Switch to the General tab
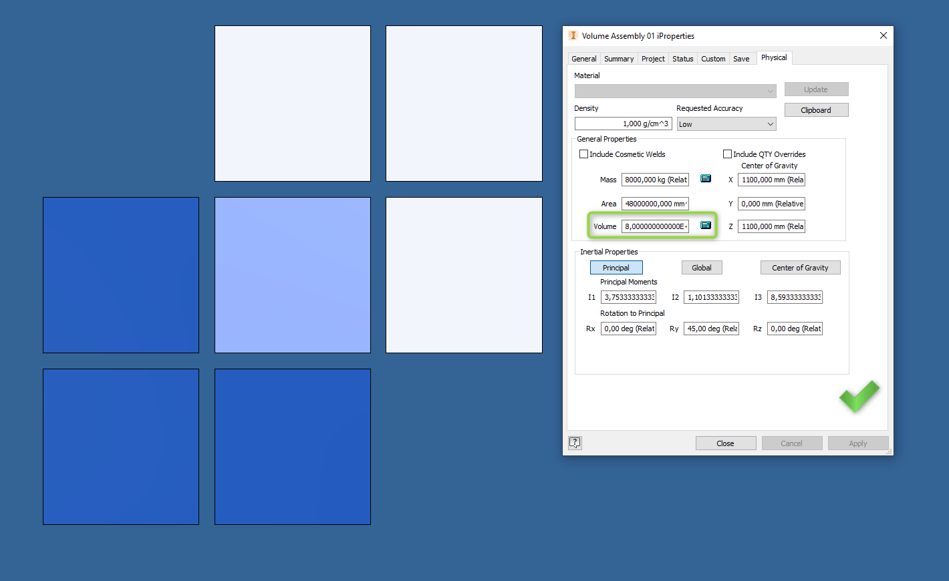 coord(583,59)
